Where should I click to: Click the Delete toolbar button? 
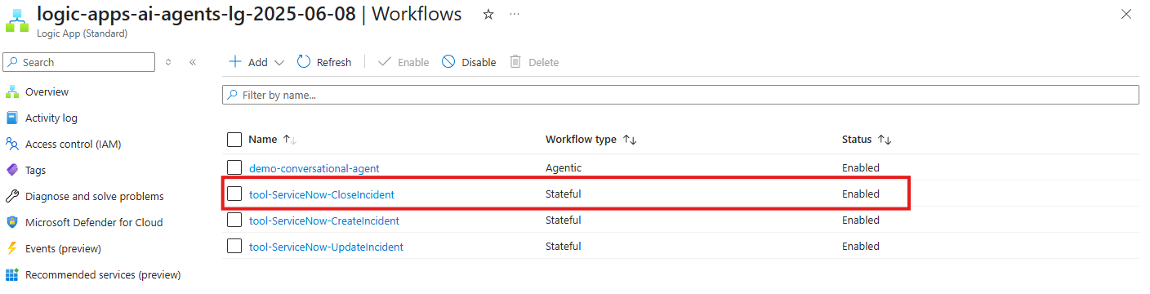point(534,62)
